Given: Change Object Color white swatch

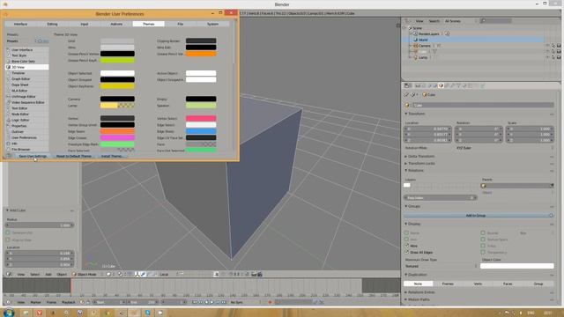Looking at the screenshot, I should 517,266.
